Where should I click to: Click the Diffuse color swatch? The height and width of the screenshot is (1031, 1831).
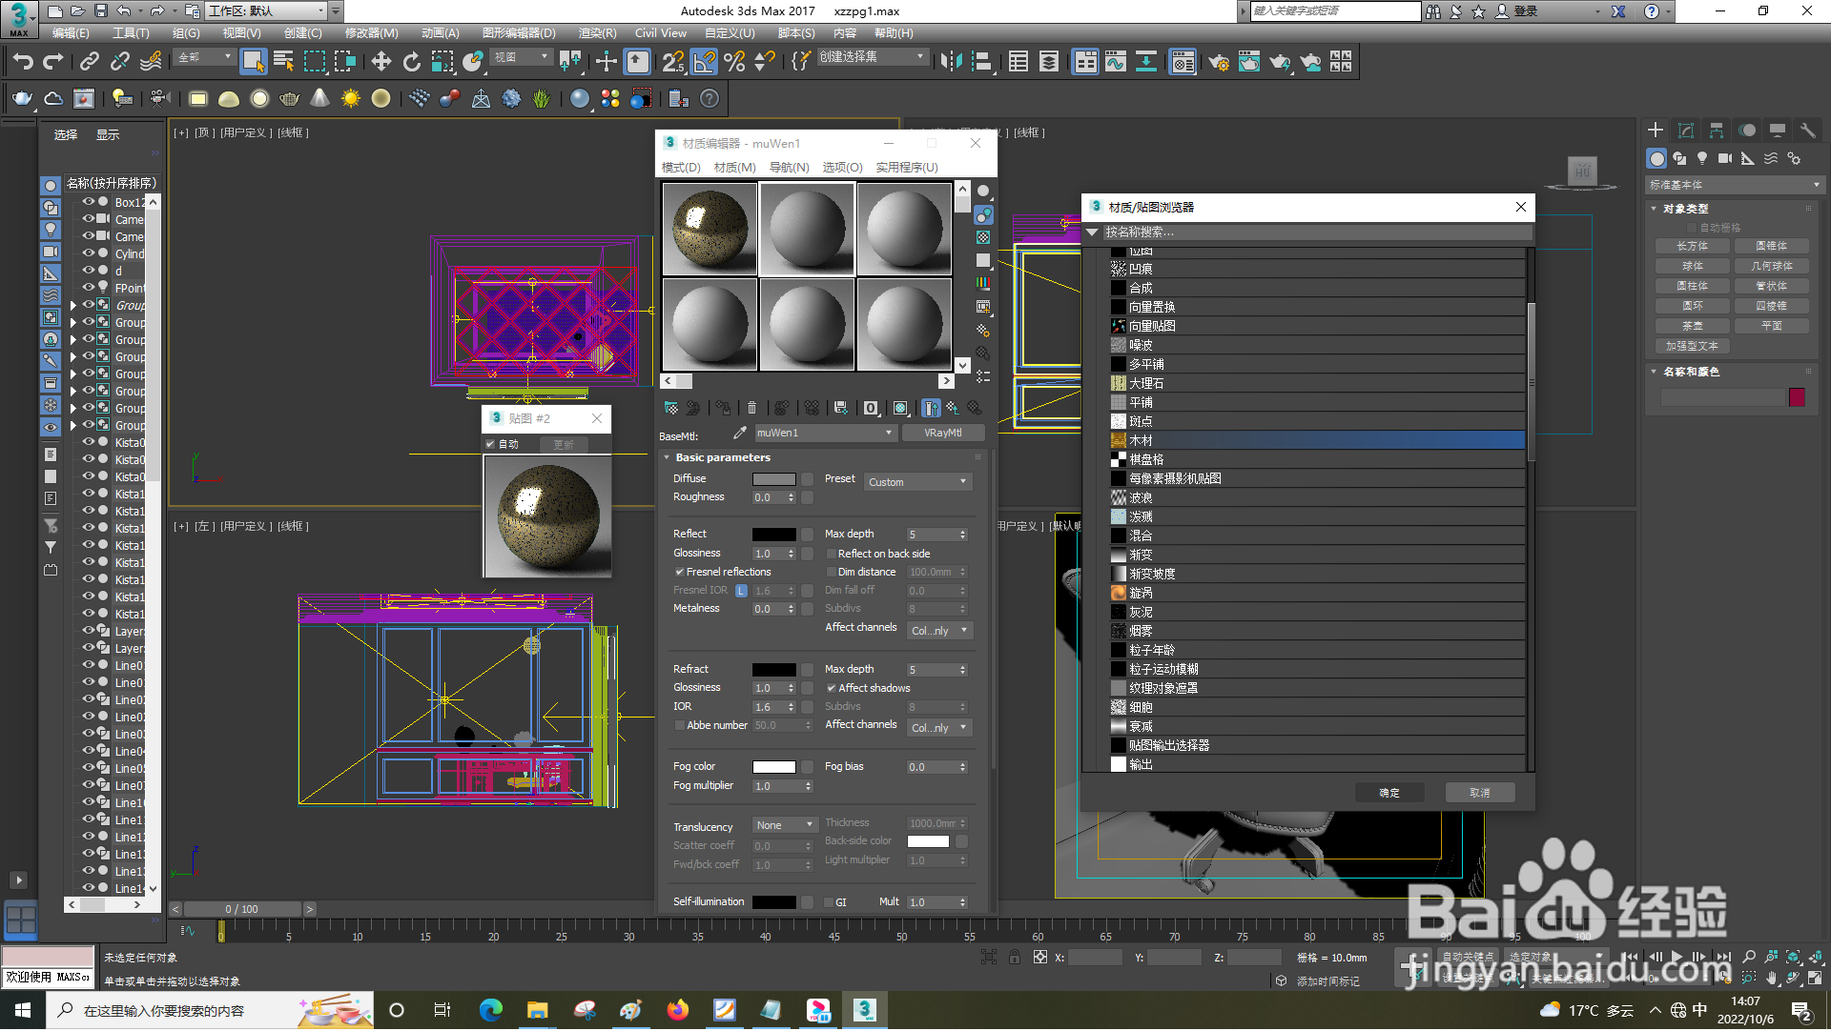[x=773, y=479]
